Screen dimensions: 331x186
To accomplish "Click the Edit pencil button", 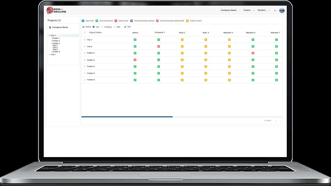I will click(x=127, y=27).
